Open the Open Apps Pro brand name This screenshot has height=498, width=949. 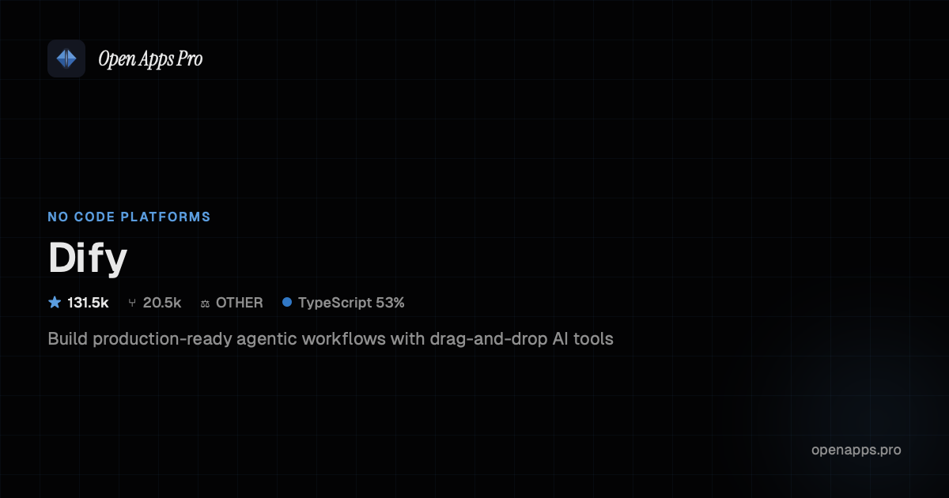point(150,59)
